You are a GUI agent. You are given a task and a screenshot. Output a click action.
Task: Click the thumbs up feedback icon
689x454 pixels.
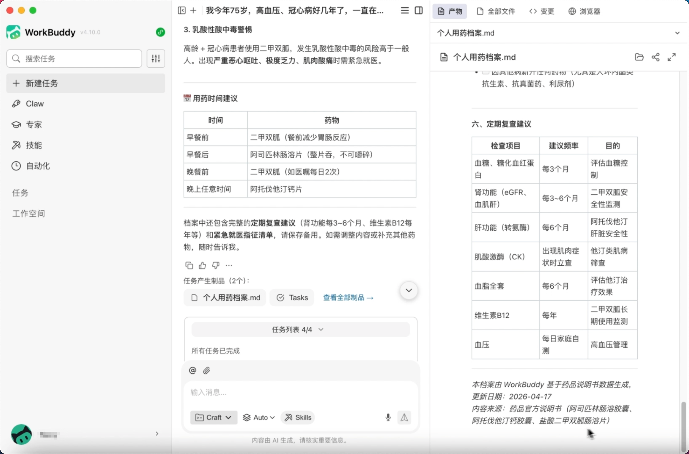click(x=202, y=265)
